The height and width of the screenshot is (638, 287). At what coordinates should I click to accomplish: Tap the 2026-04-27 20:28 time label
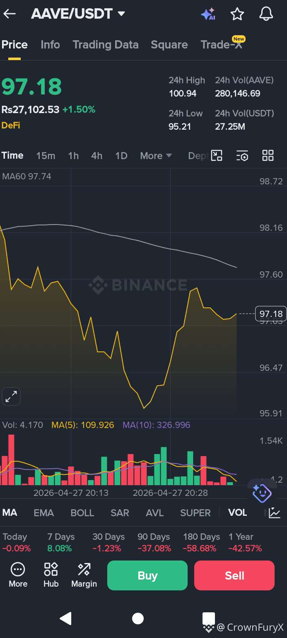tap(170, 493)
